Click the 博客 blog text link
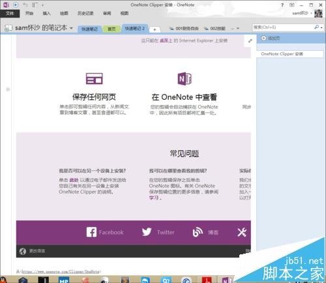 tap(213, 233)
